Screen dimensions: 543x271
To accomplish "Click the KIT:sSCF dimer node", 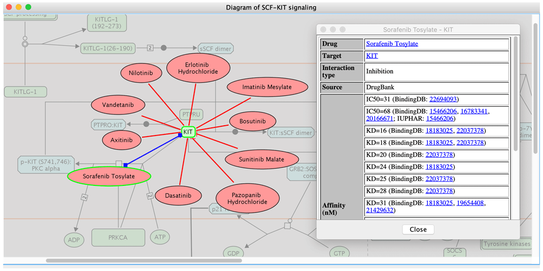I will click(x=291, y=132).
